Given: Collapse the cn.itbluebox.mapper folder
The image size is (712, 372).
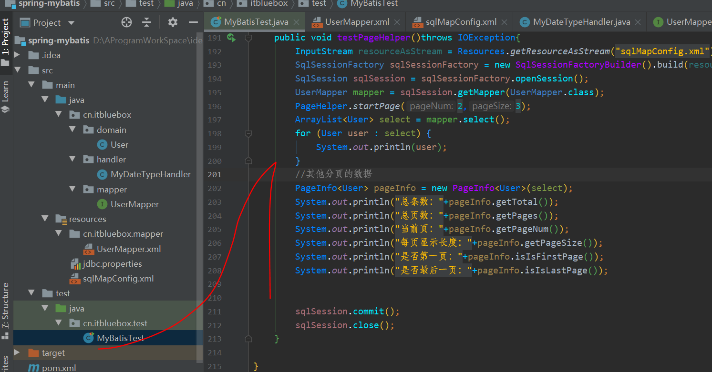Looking at the screenshot, I should click(x=59, y=234).
